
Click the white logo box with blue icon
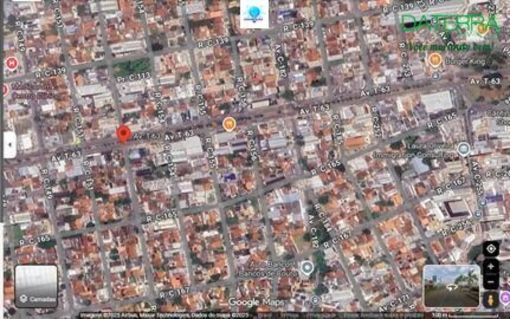coord(254,14)
